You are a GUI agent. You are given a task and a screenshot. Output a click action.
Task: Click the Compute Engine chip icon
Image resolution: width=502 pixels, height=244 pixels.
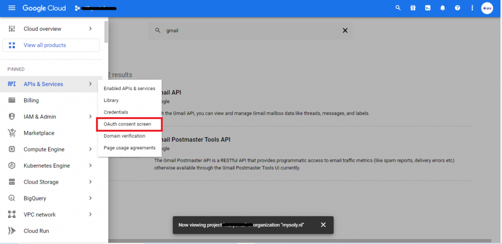pos(12,149)
